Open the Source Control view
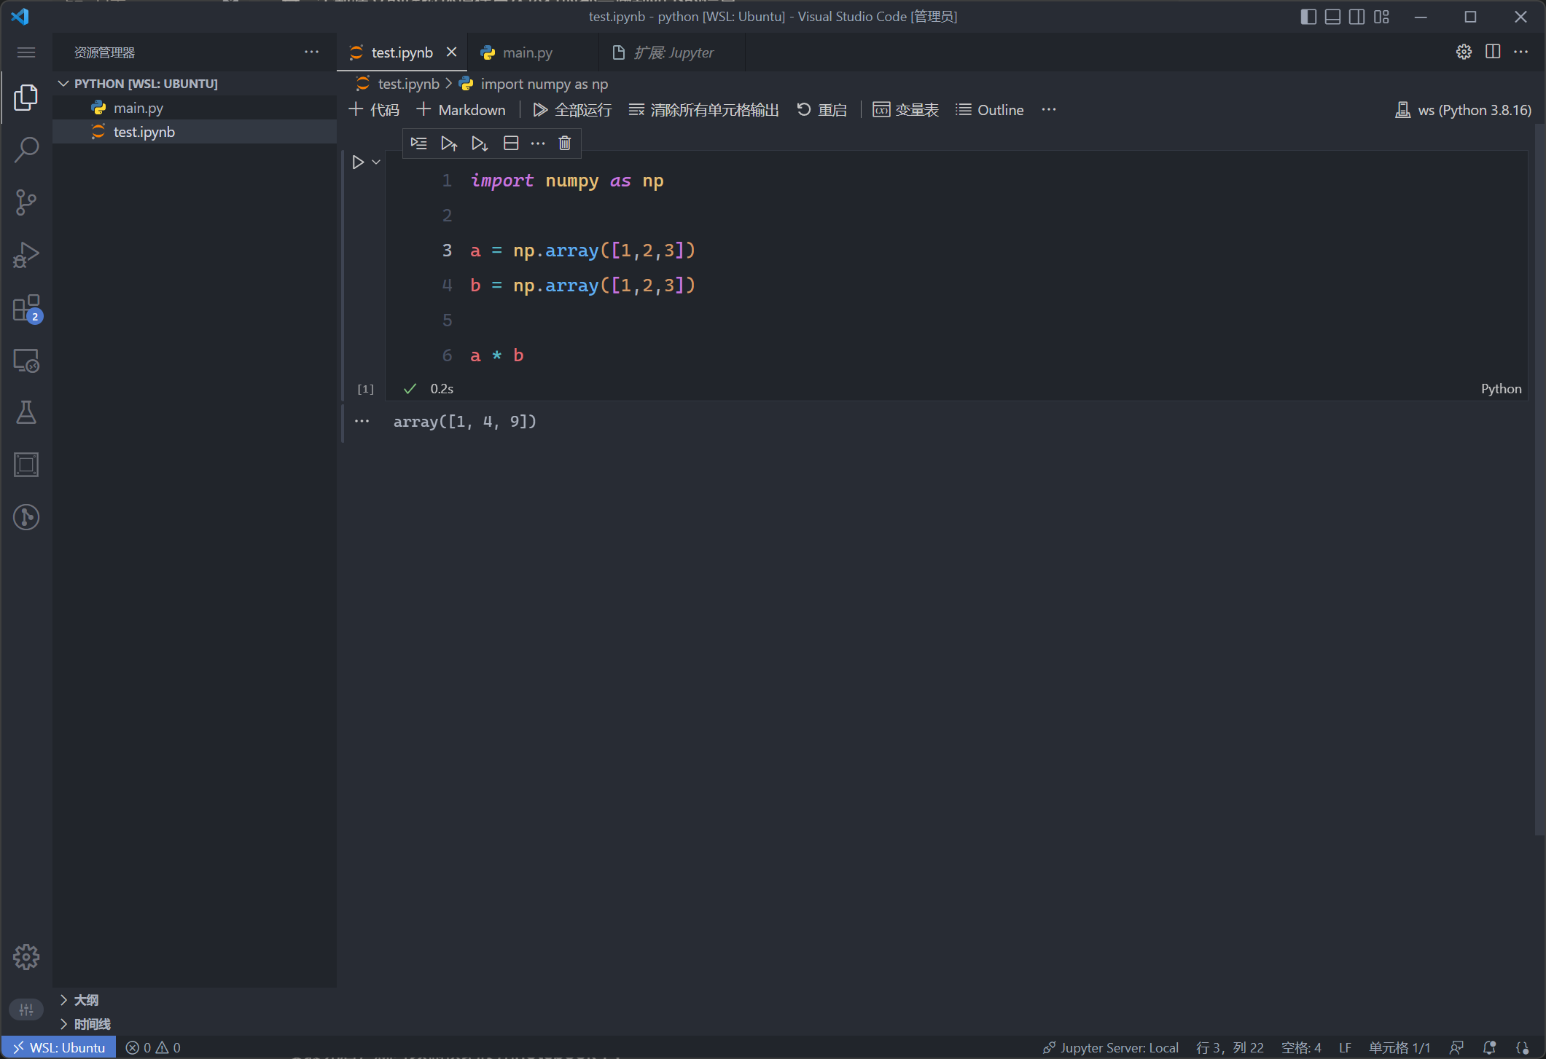Screen dimensions: 1546x1059 click(26, 202)
